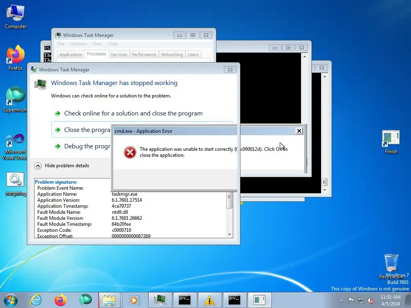Select the 'c0000710' exception code value
The image size is (411, 308).
pos(121,230)
